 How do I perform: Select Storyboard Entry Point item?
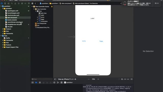pos(44,28)
